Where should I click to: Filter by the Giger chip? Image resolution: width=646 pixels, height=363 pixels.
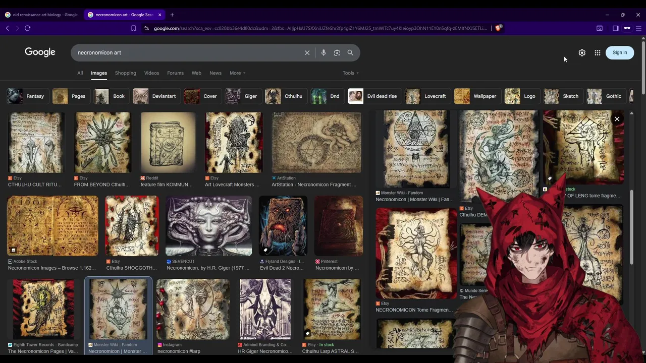click(x=242, y=96)
